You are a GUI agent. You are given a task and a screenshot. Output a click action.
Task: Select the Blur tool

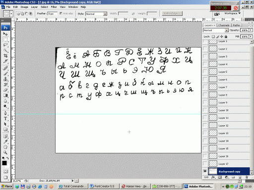tap(5, 101)
